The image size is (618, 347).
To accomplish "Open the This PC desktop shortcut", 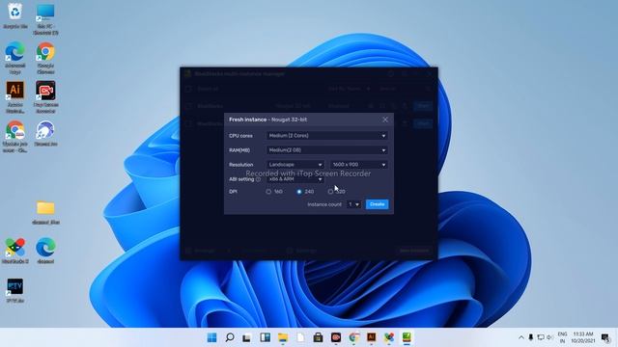I will [45, 19].
